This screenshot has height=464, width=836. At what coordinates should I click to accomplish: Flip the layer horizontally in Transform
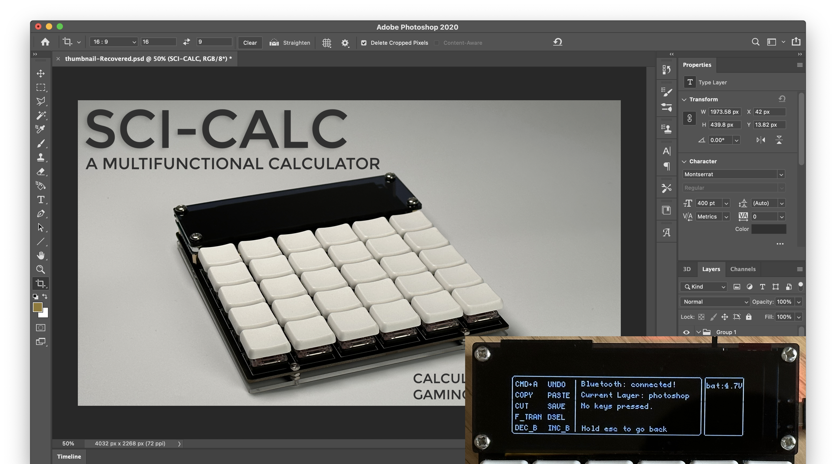761,140
